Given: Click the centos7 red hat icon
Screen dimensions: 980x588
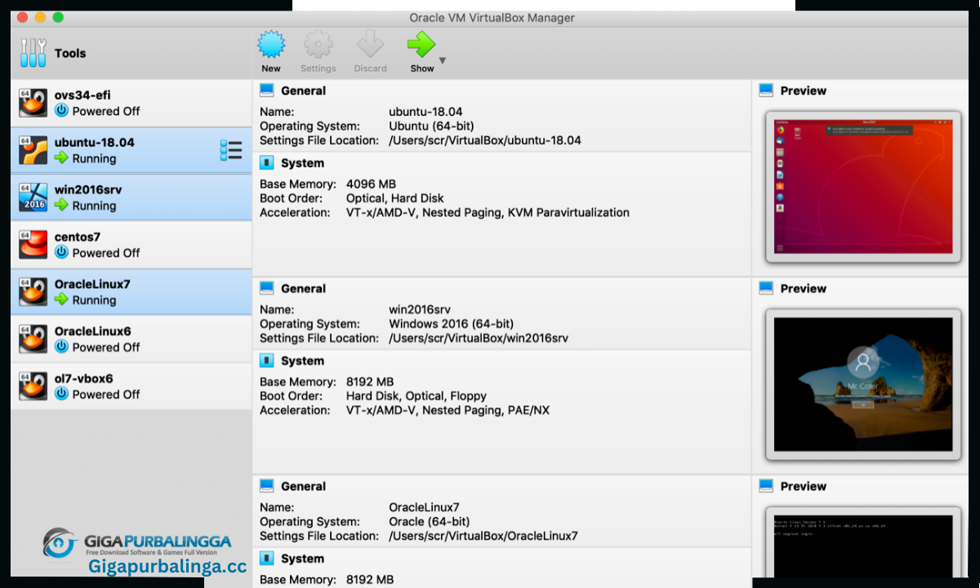Looking at the screenshot, I should [33, 244].
